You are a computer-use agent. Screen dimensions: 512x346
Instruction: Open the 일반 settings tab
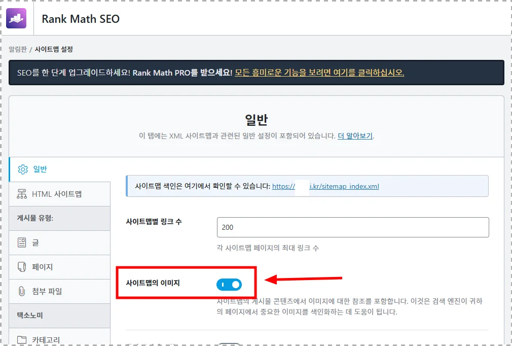click(x=60, y=169)
